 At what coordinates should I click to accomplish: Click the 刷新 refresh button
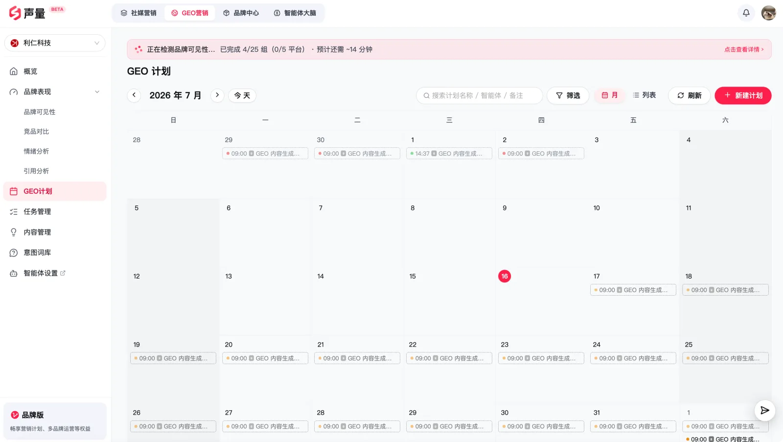690,95
